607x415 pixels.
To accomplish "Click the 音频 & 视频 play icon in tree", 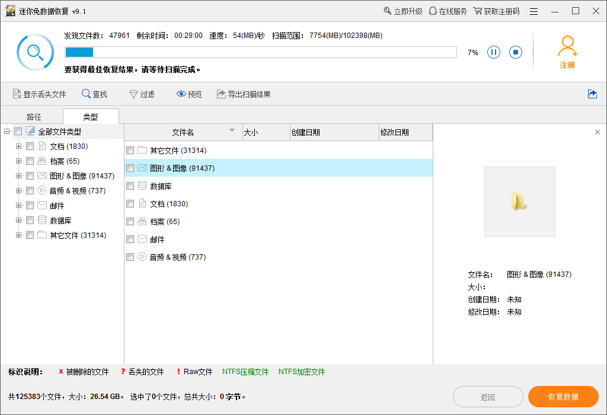I will (x=42, y=190).
